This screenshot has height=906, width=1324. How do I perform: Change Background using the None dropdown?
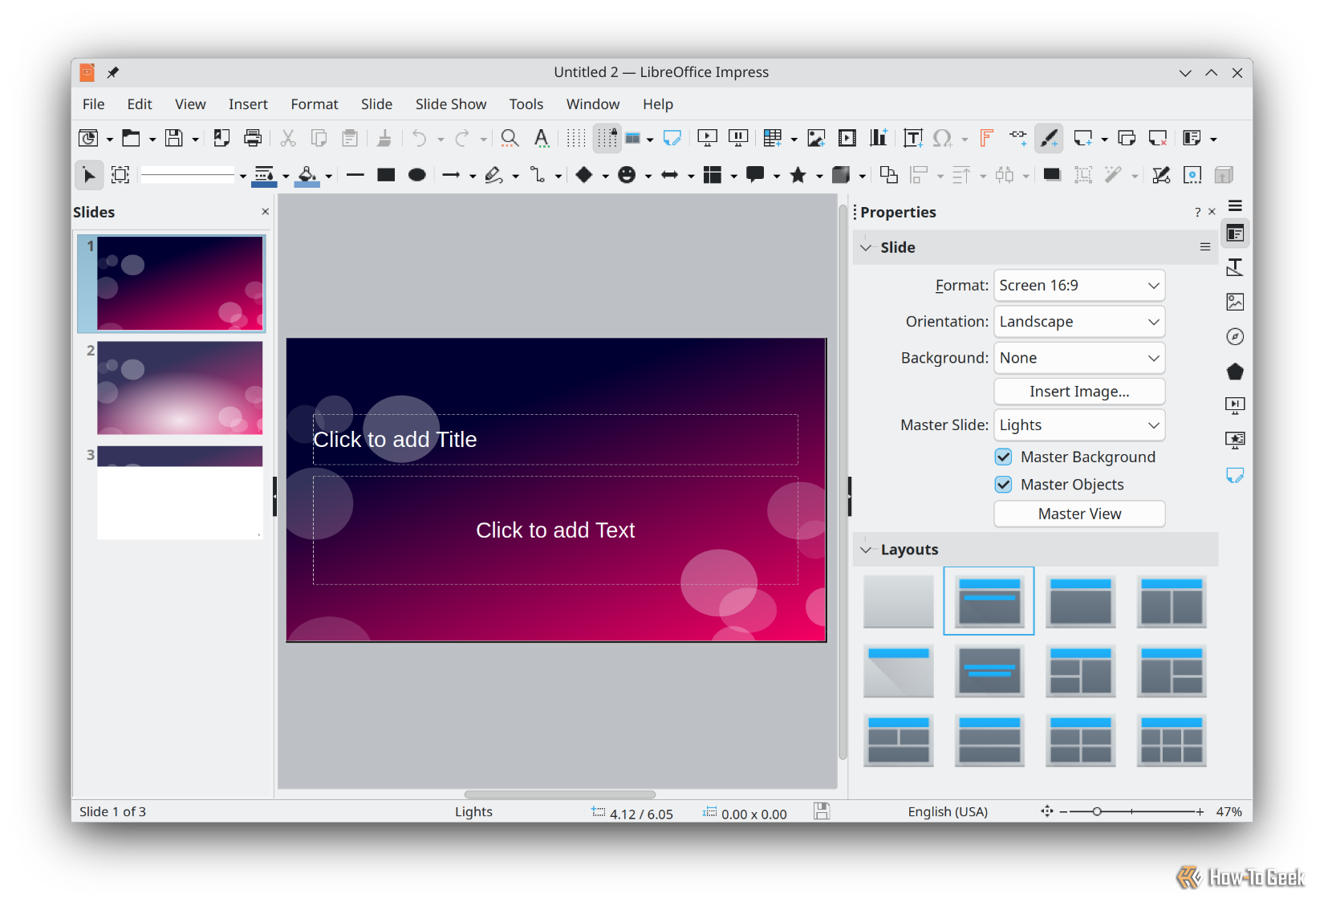[x=1078, y=357]
